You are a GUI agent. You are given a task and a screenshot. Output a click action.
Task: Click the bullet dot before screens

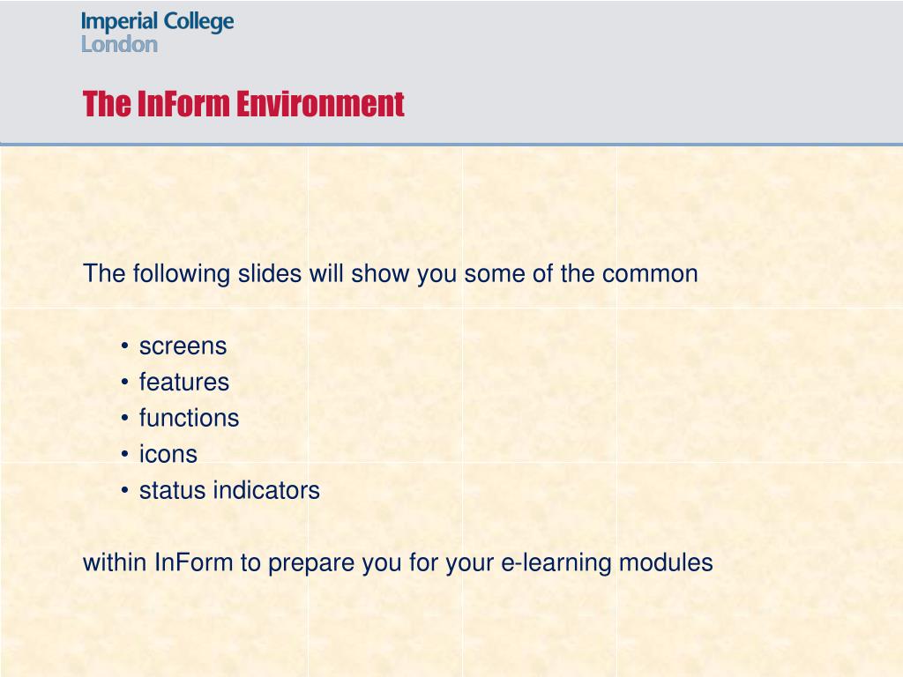coord(124,346)
